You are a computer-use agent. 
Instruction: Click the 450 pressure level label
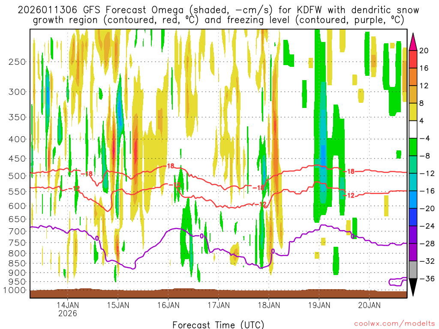(x=17, y=159)
